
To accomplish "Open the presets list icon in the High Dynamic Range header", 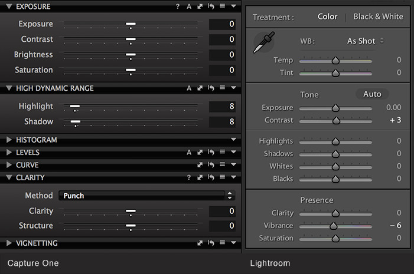I will (222, 87).
